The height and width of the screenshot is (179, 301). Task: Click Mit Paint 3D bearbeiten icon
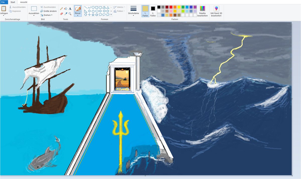pyautogui.click(x=216, y=8)
